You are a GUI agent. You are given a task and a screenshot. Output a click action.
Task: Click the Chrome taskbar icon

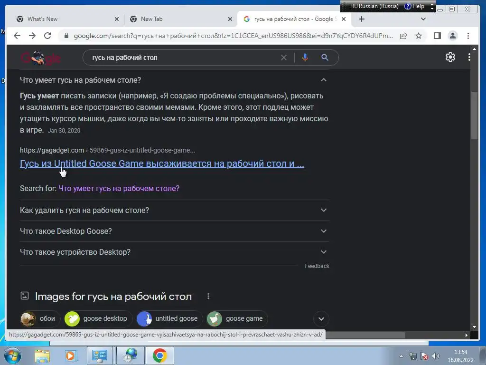tap(159, 355)
